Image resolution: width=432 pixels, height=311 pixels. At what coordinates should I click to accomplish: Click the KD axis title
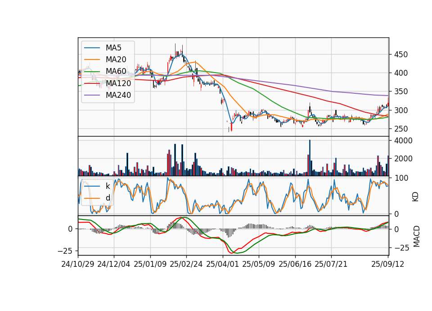pyautogui.click(x=415, y=197)
